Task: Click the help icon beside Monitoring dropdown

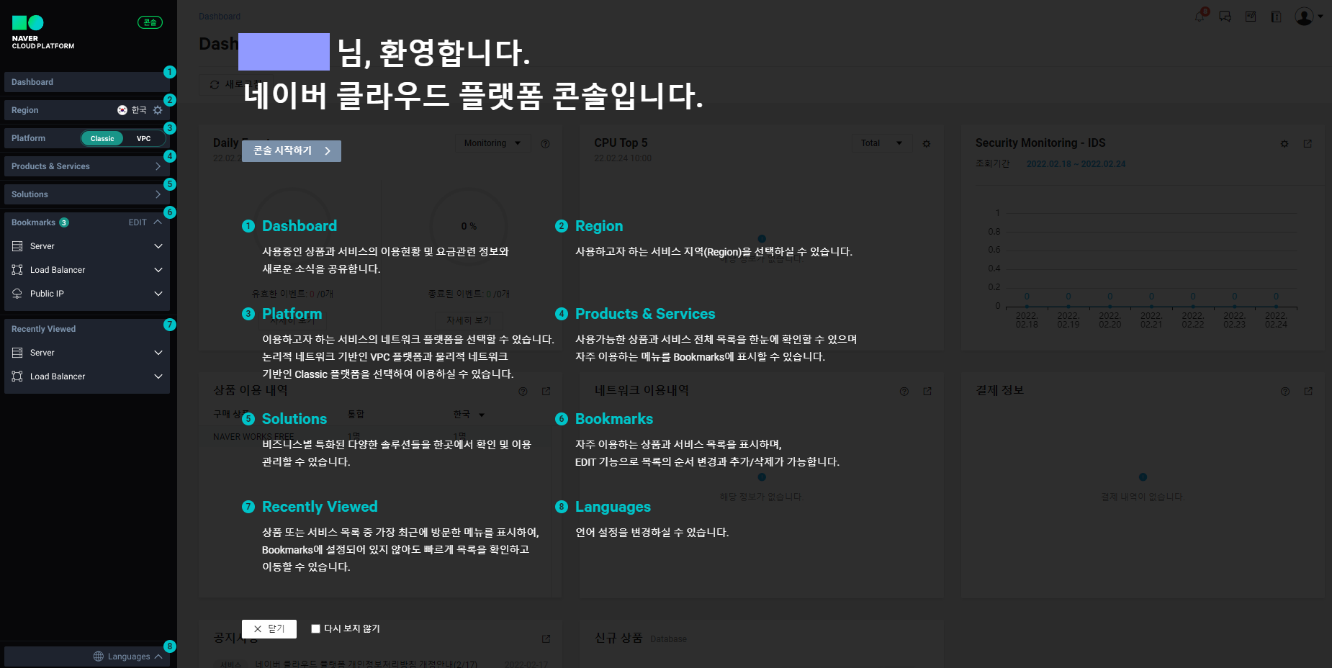Action: (545, 143)
